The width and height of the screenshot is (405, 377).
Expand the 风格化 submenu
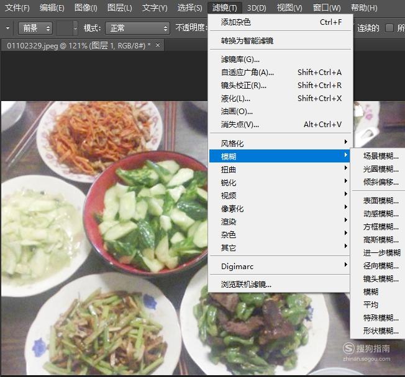[x=280, y=143]
